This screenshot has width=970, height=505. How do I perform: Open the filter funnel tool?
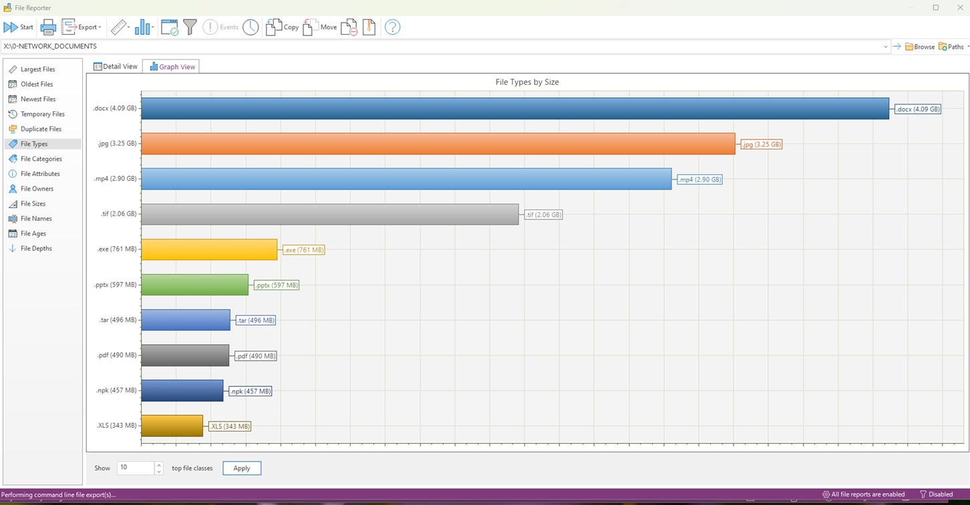[x=190, y=27]
